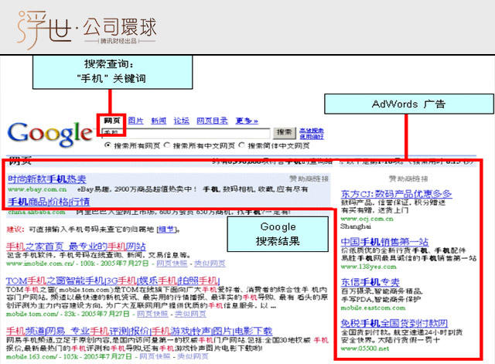Open the 更多 dropdown link

click(x=246, y=121)
